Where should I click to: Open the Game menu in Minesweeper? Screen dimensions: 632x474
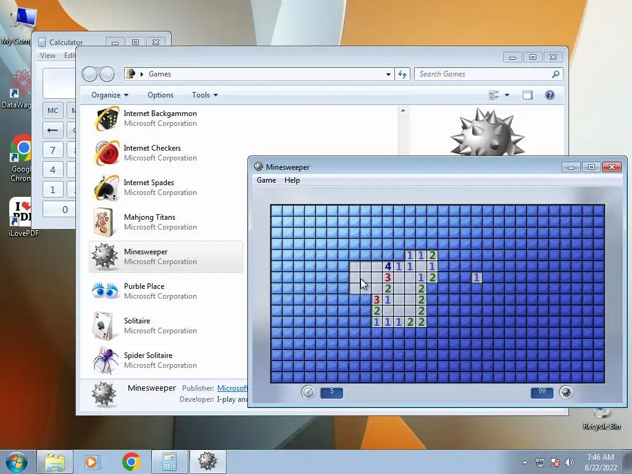(x=267, y=180)
